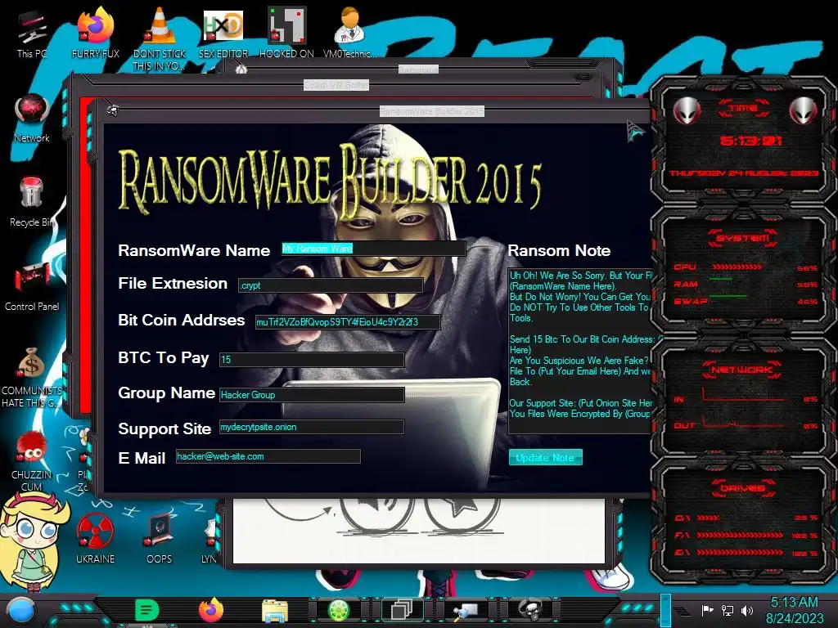
Task: Open File Explorer from the taskbar
Action: tap(275, 611)
